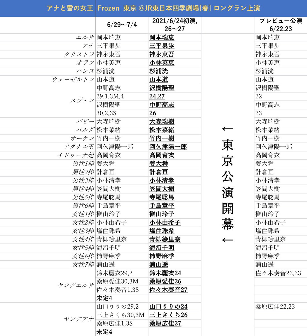Select the cell '22' in preview column
The width and height of the screenshot is (307, 336).
point(280,97)
